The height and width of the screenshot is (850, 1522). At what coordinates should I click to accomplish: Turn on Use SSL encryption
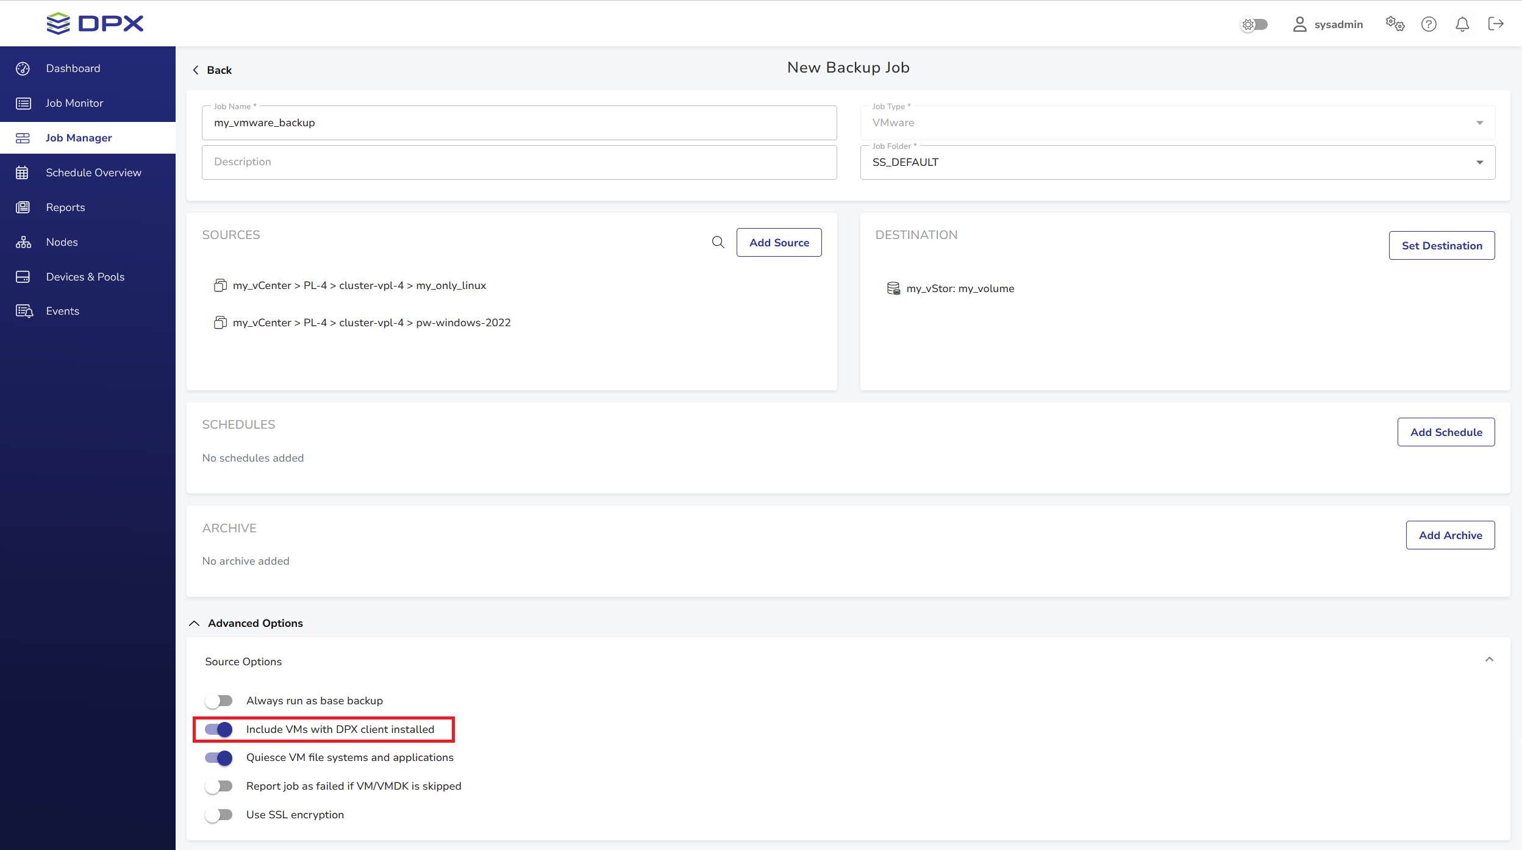(219, 815)
